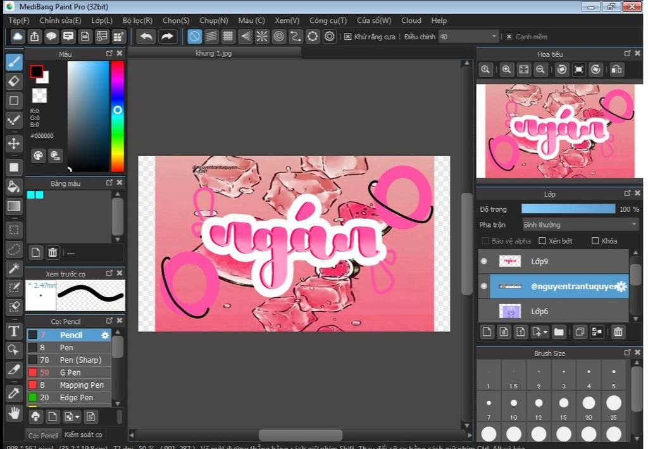Select the Magic Wand tool
The height and width of the screenshot is (449, 648).
[14, 269]
